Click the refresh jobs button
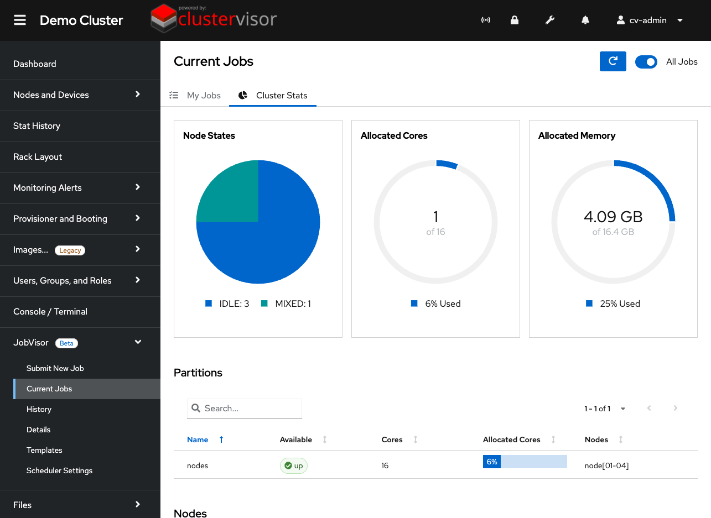The width and height of the screenshot is (711, 518). point(613,61)
